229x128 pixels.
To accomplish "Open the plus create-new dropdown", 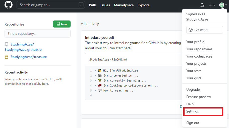I will click(212, 5).
